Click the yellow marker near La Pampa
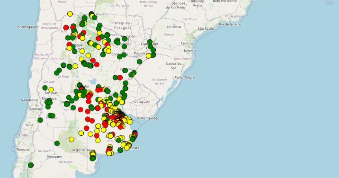 71,139
